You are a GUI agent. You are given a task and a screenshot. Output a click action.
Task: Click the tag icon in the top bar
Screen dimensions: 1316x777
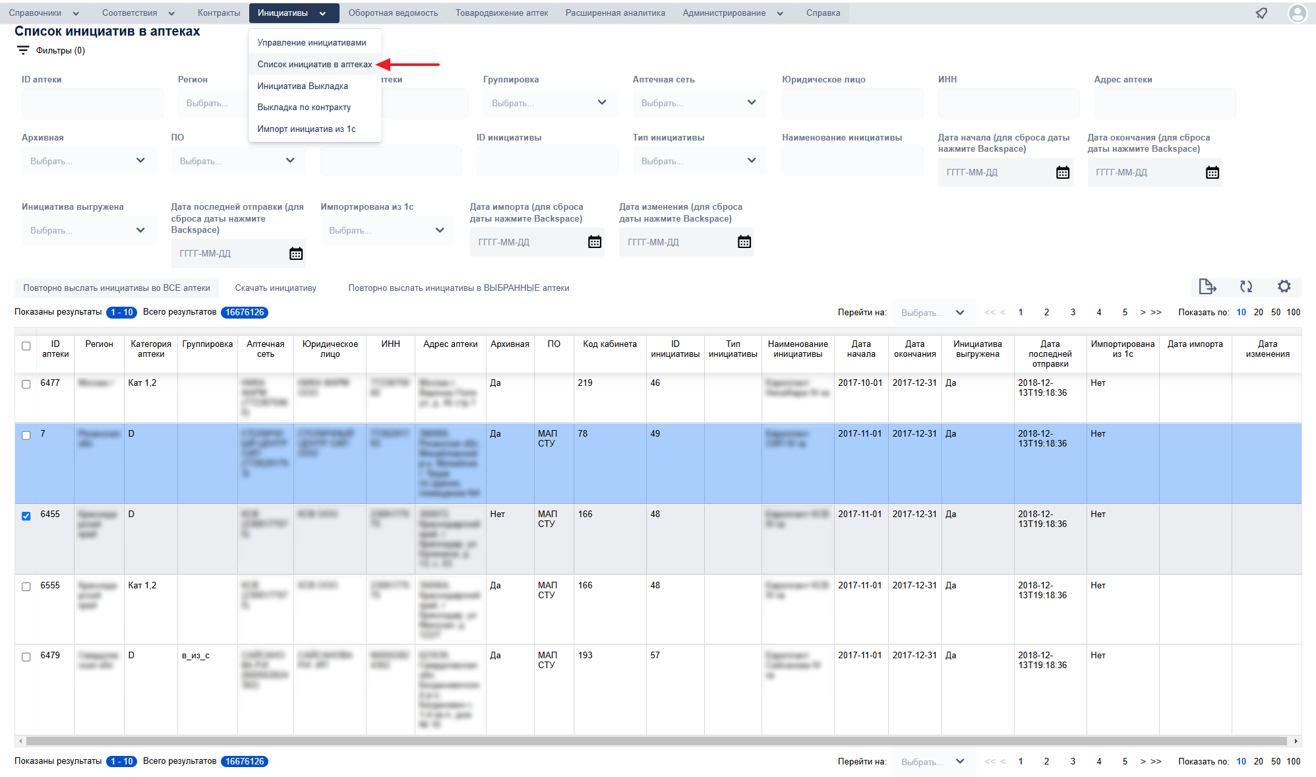[x=1261, y=13]
